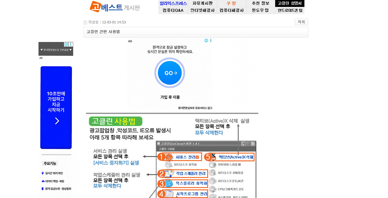Click the 고베스트 게시판 logo

(x=115, y=7)
